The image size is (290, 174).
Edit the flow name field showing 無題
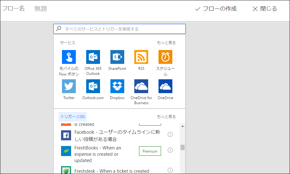41,9
